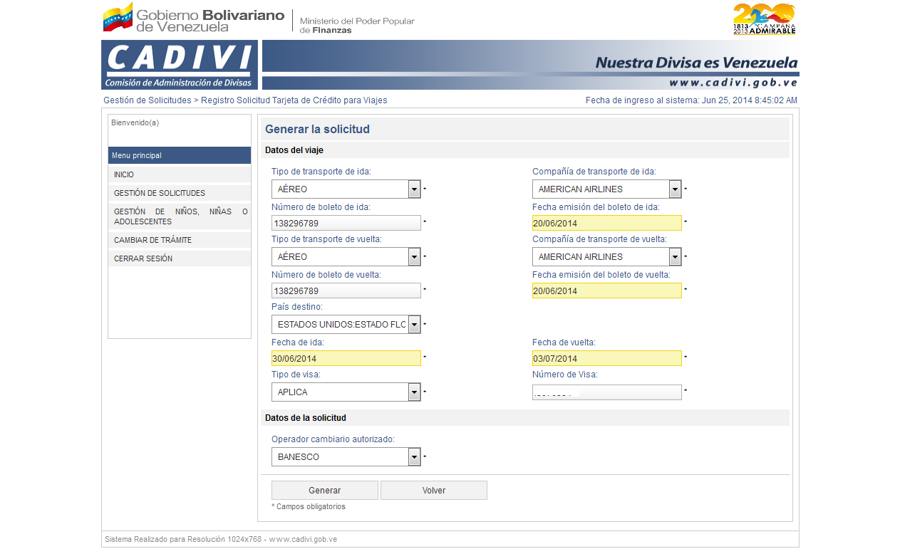Image resolution: width=900 pixels, height=549 pixels.
Task: Click the Menu principal header
Action: click(180, 155)
